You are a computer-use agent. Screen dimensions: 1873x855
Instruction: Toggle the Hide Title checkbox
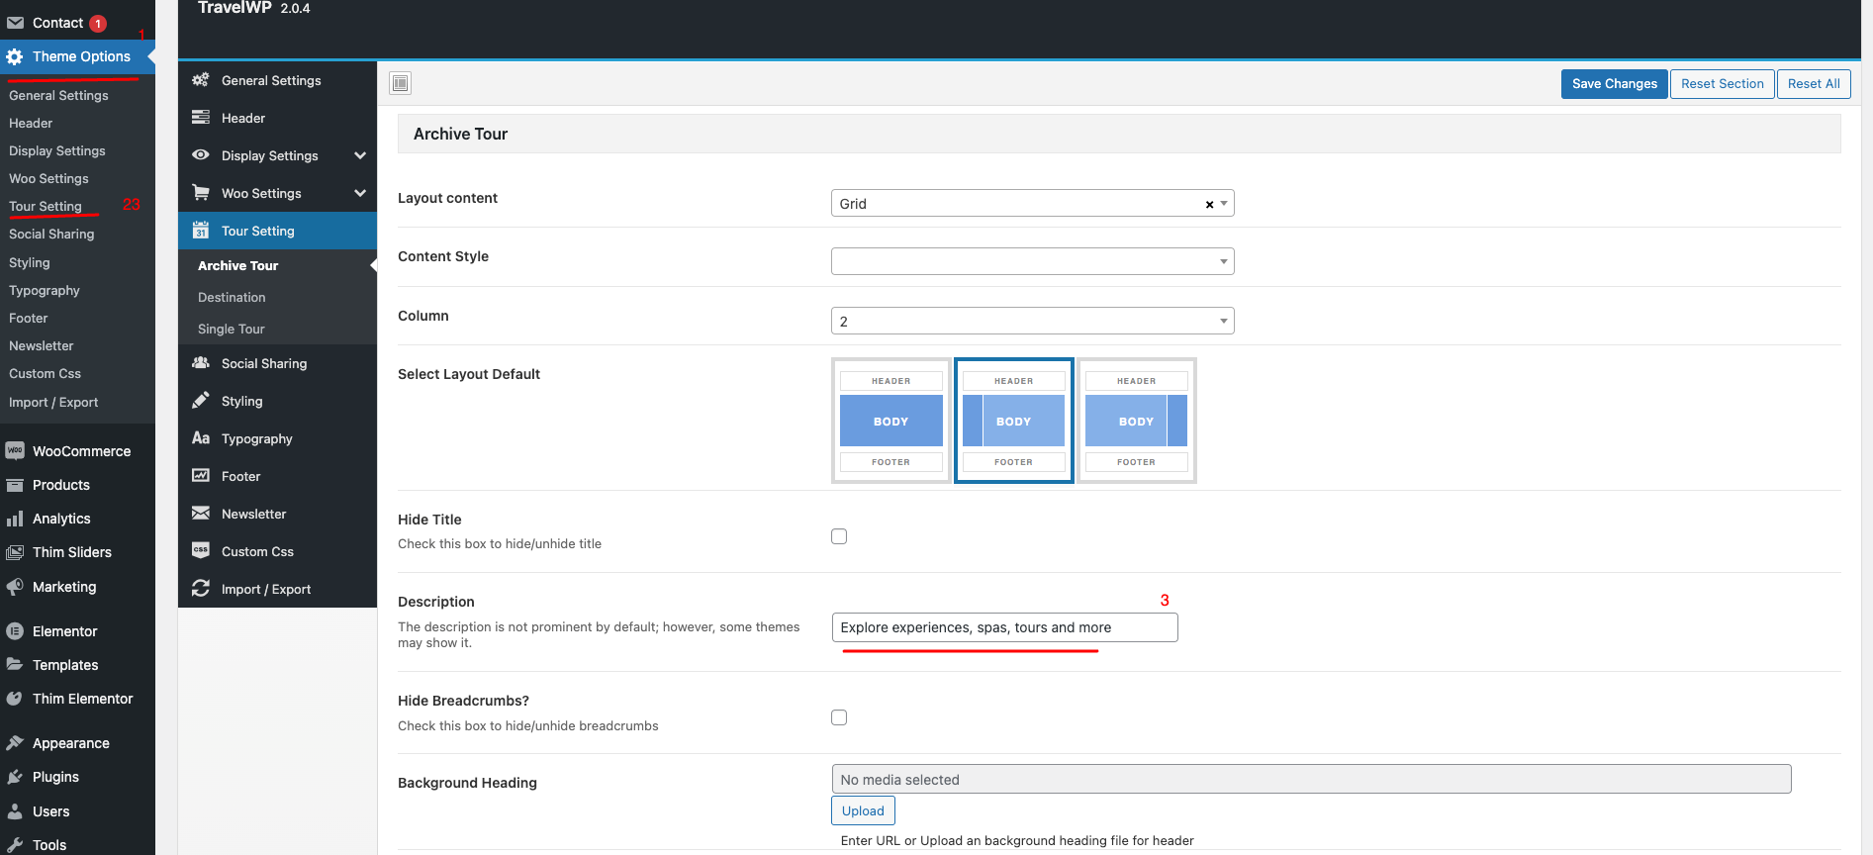pos(839,536)
